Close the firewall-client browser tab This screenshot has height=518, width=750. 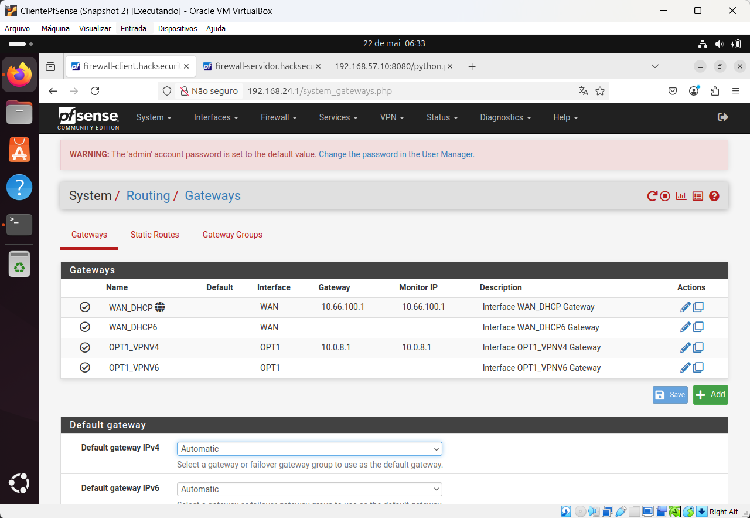[187, 66]
